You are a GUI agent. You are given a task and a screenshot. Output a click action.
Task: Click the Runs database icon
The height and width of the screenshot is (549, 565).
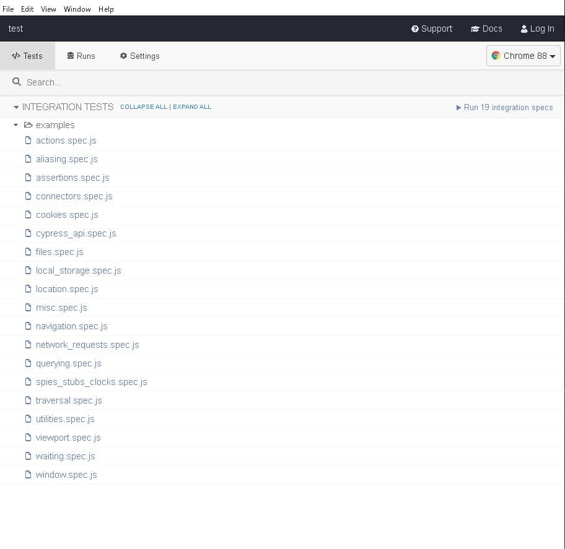tap(71, 56)
